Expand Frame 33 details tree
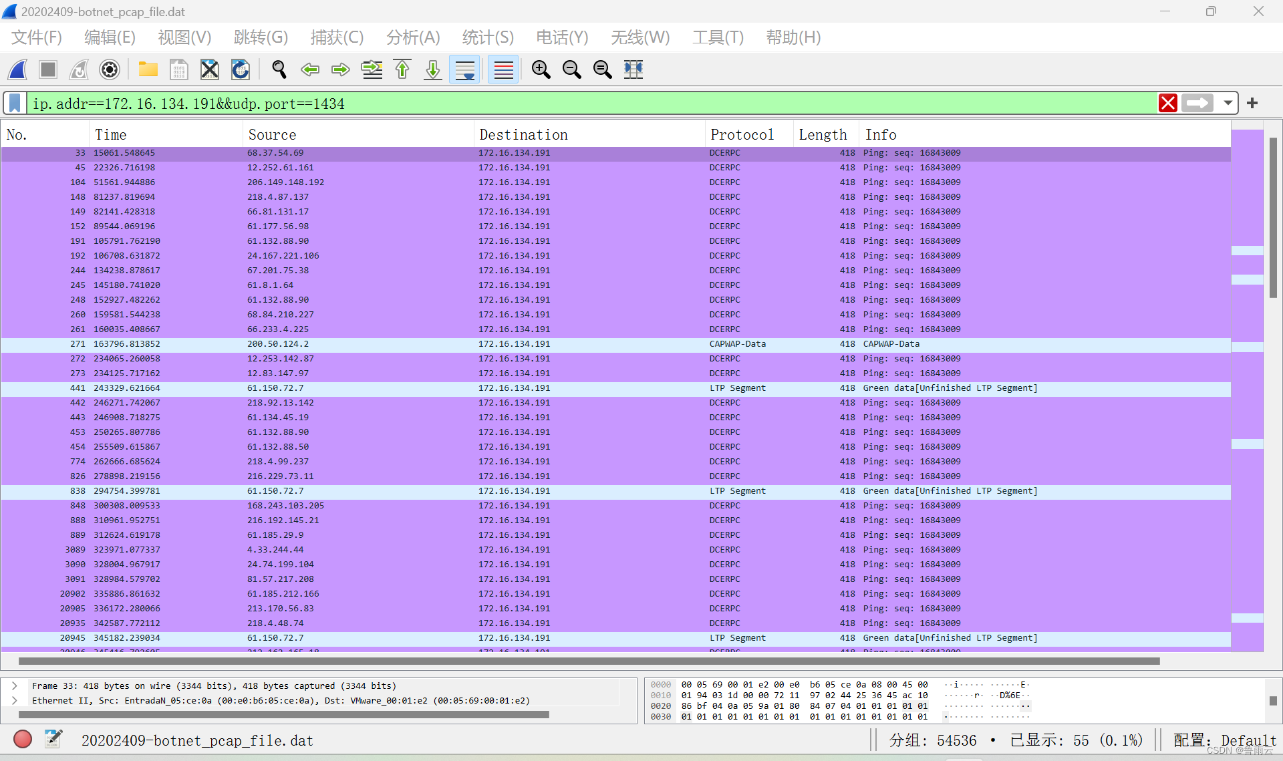Viewport: 1283px width, 761px height. point(15,686)
